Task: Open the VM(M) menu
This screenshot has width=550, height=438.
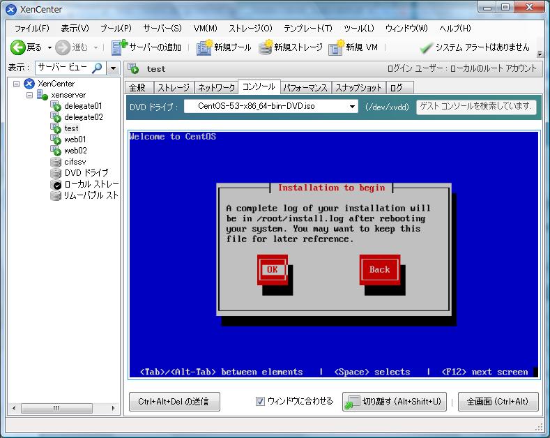Action: click(x=206, y=29)
